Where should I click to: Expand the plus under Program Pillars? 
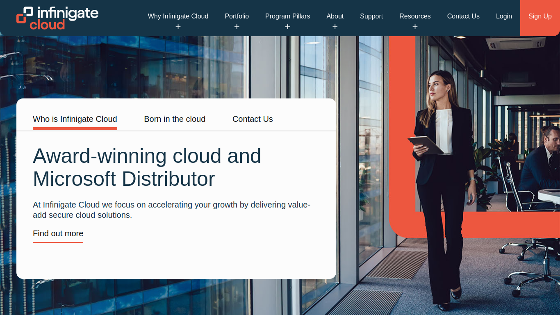tap(287, 27)
